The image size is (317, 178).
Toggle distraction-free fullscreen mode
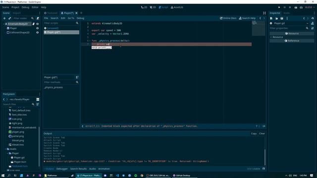click(264, 13)
